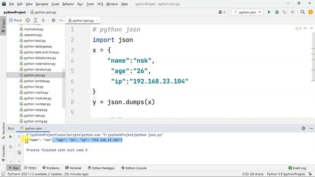This screenshot has width=315, height=177.
Task: Open the Help menu
Action: click(125, 4)
